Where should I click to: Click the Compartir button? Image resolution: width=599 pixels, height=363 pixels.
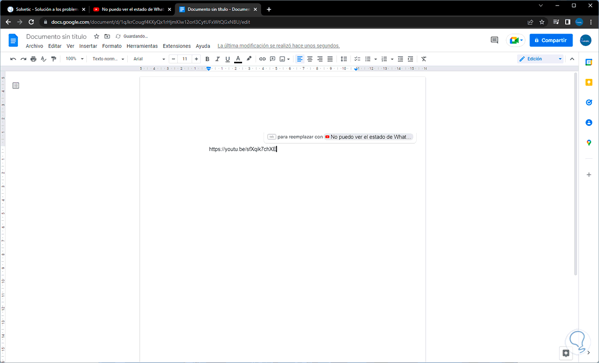(551, 40)
